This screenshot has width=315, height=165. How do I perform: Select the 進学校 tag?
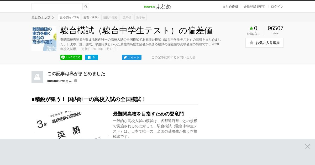[x=140, y=17]
